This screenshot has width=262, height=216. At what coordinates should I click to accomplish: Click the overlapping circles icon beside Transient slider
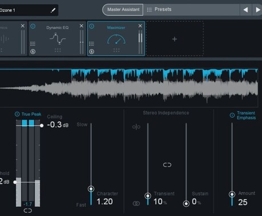(136, 203)
